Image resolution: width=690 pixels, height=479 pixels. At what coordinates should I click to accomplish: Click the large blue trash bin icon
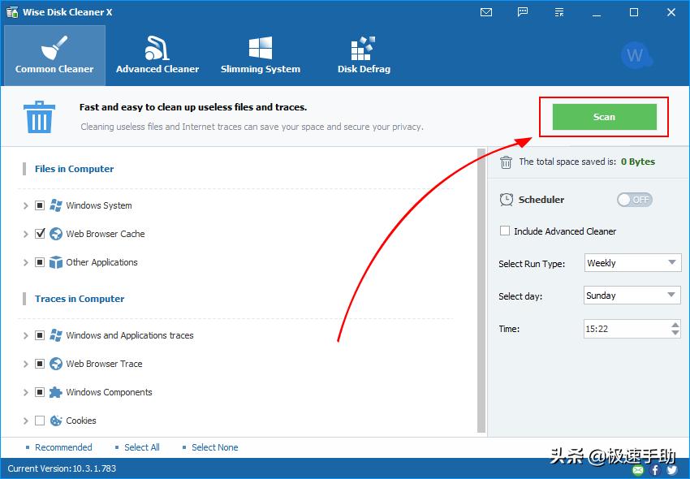pos(38,117)
